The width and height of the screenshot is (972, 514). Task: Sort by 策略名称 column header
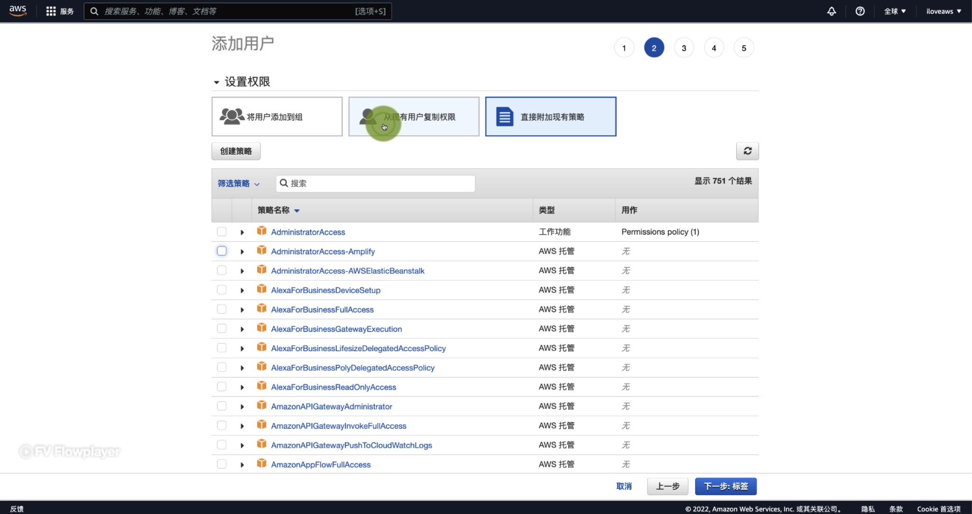[279, 210]
